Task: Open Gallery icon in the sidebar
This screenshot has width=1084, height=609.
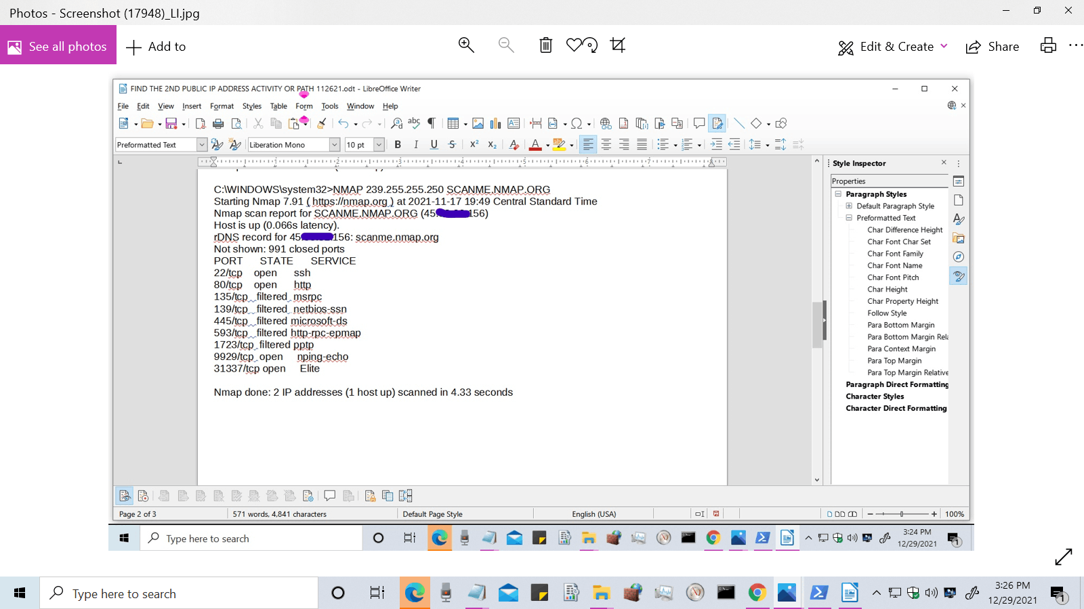Action: pyautogui.click(x=958, y=238)
